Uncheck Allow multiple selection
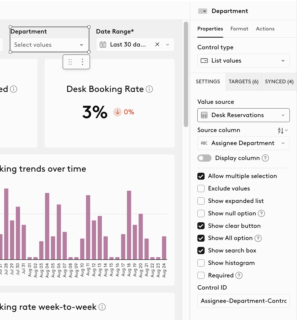 tap(201, 176)
